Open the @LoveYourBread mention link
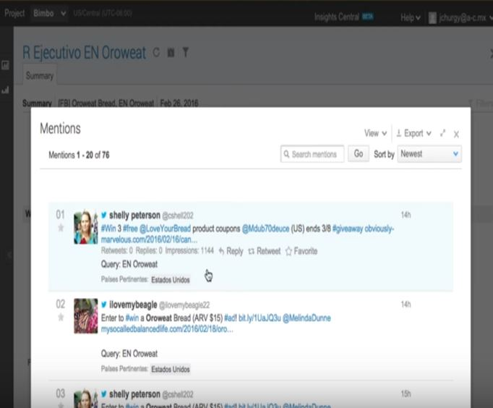This screenshot has width=493, height=408. (165, 229)
